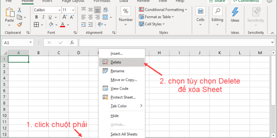Click the Share button

(217, 1)
